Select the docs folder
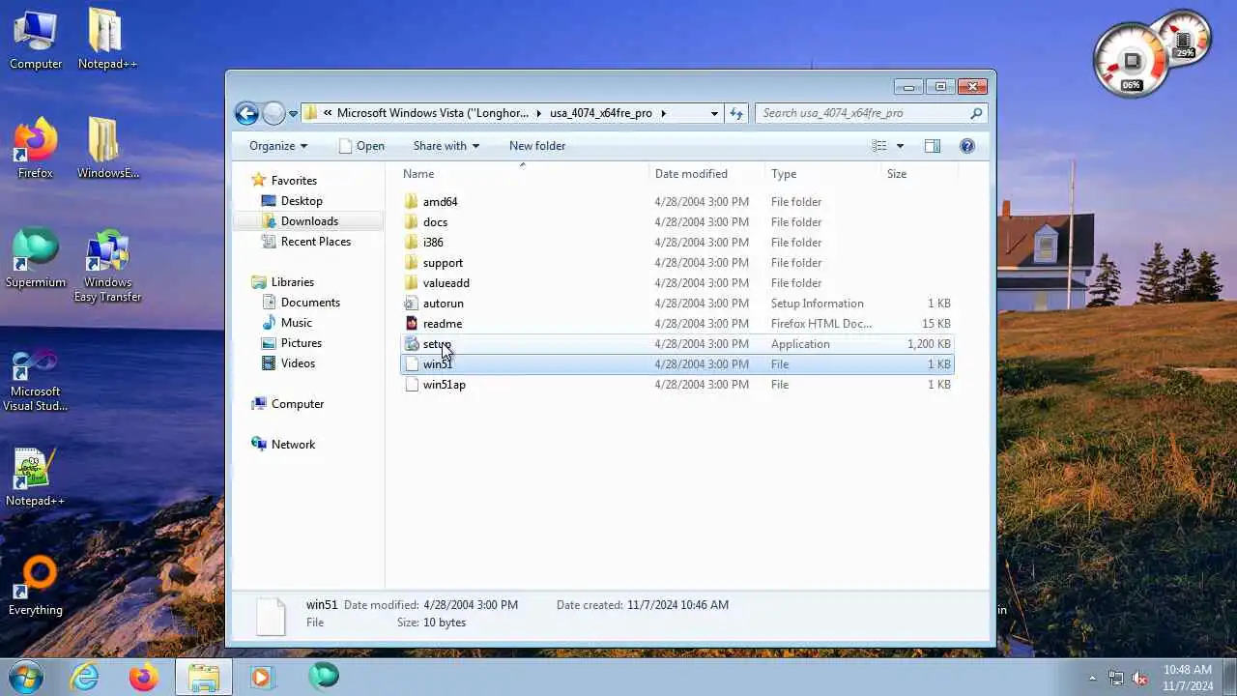Viewport: 1237px width, 696px height. coord(676,222)
